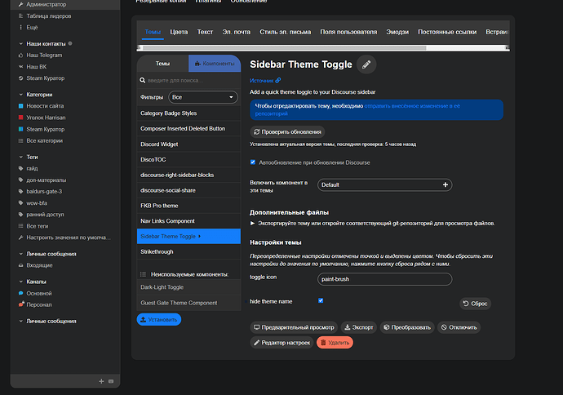This screenshot has width=563, height=395.
Task: Switch to the Компоненты toggle tab
Action: 214,63
